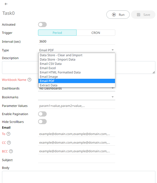Run the task
157x183 pixels.
pyautogui.click(x=118, y=15)
